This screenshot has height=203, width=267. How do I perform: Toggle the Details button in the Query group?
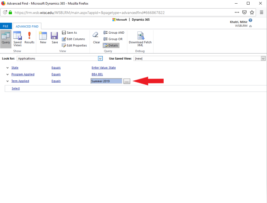pyautogui.click(x=111, y=46)
